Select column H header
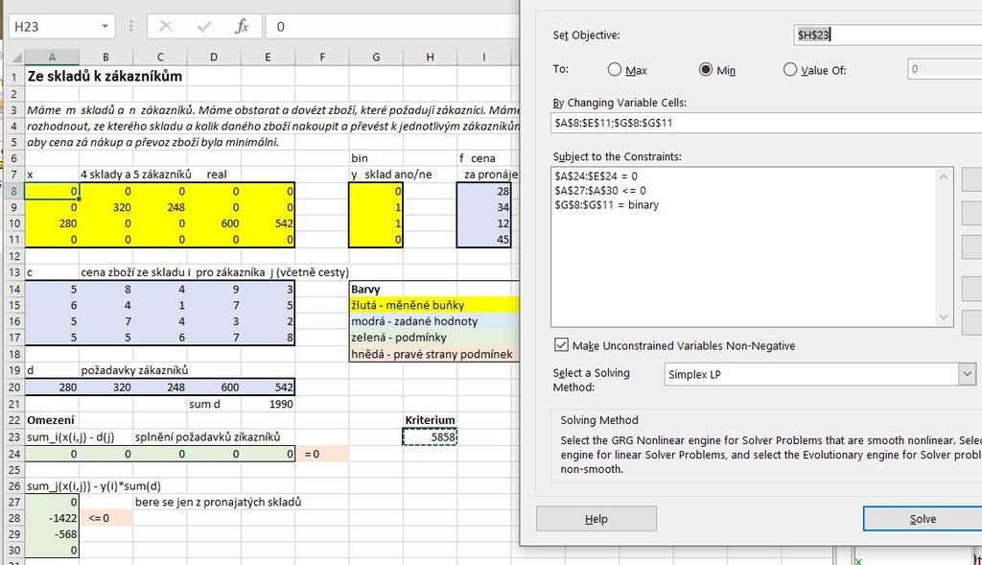This screenshot has height=565, width=982. pos(430,57)
